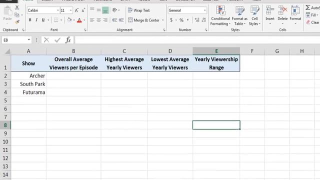
Task: Select all cells corner triangle
Action: [7, 51]
